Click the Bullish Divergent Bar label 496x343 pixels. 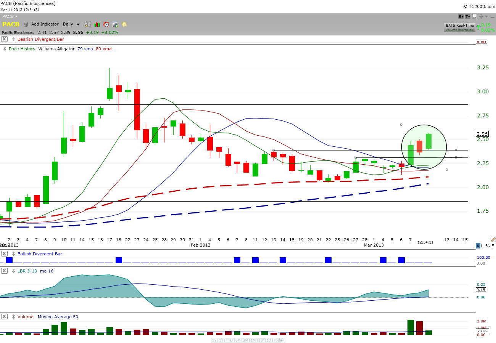[x=40, y=254]
